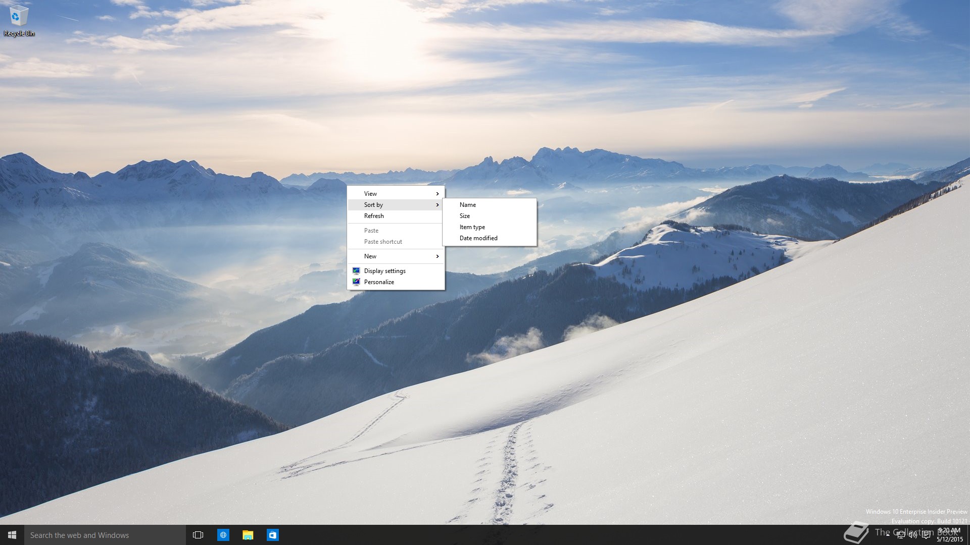970x545 pixels.
Task: Open the volume speaker tray icon
Action: tap(913, 535)
